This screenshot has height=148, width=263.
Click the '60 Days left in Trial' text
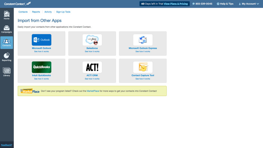pos(152,4)
